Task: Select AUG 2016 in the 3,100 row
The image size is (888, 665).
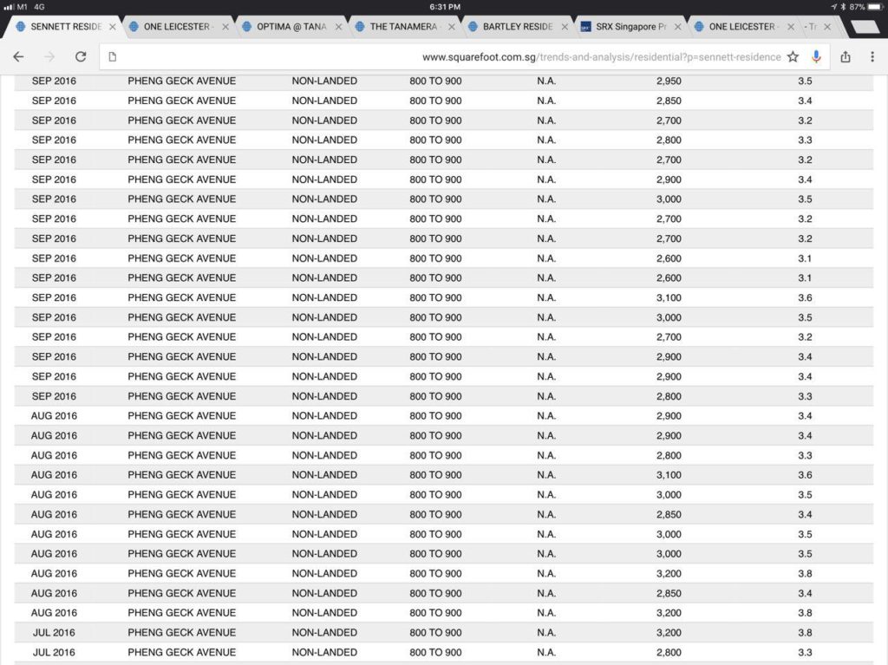Action: (54, 475)
